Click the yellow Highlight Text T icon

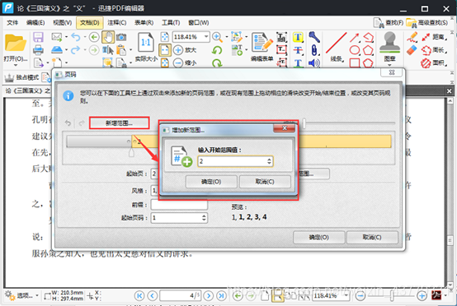pos(298,37)
